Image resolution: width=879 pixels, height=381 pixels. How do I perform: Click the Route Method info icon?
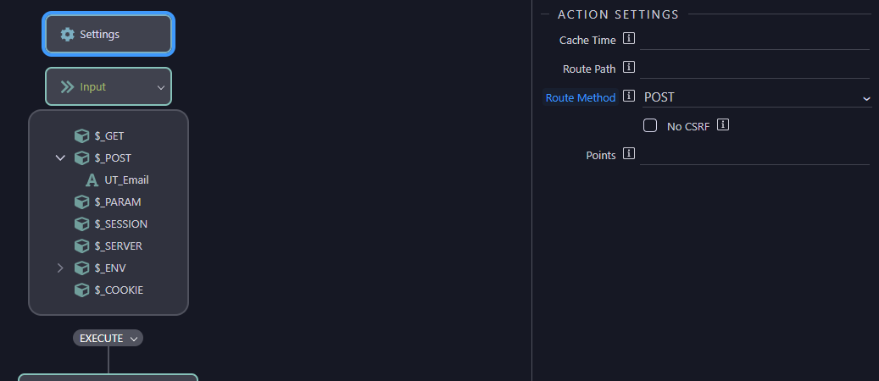pos(629,96)
